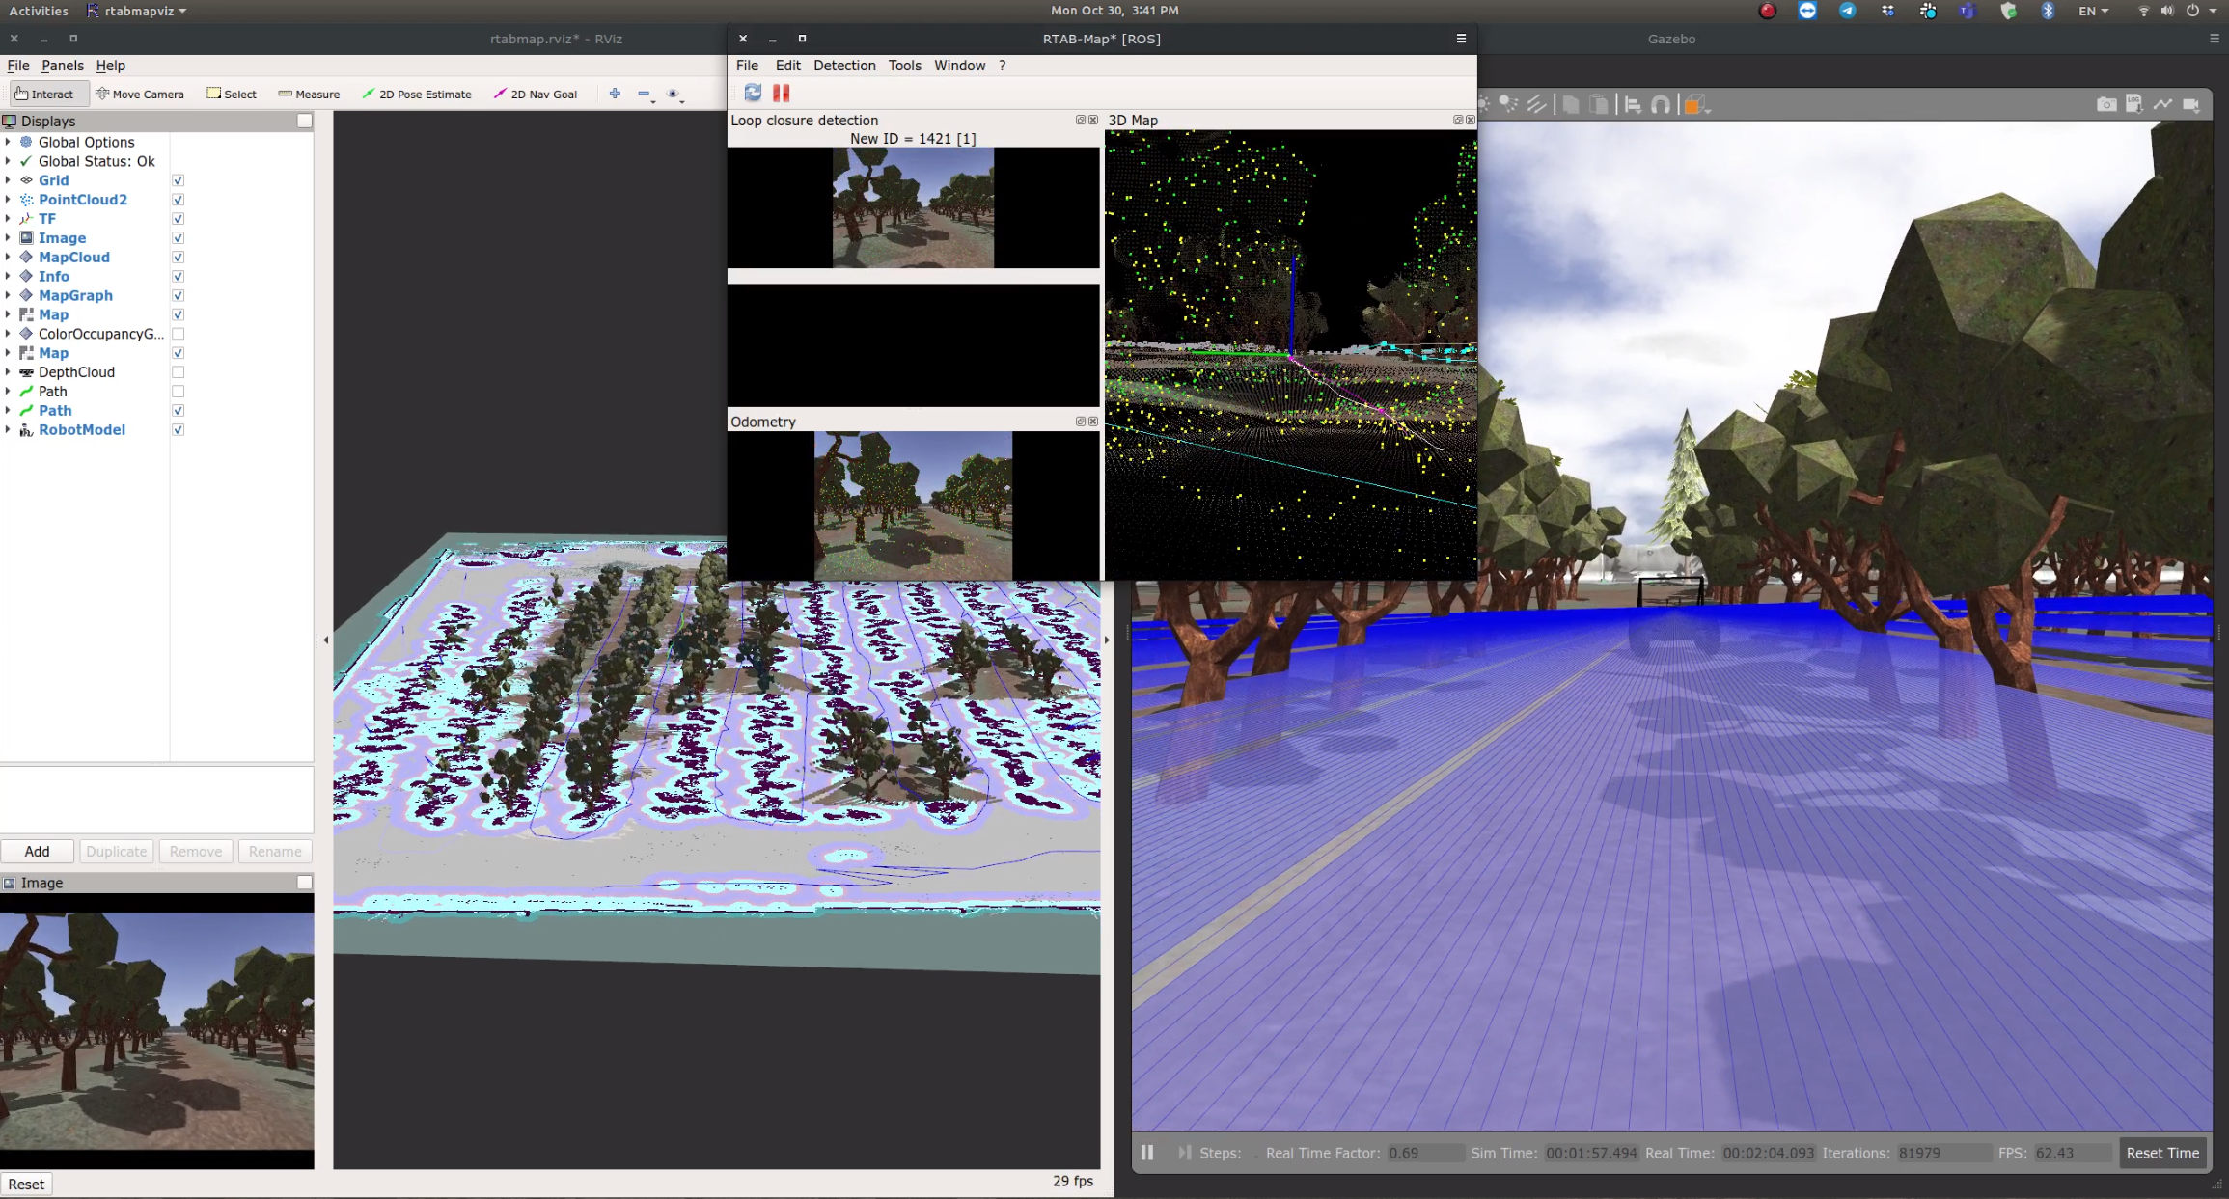Open the Panels menu in RViz
The width and height of the screenshot is (2229, 1199).
[x=62, y=66]
